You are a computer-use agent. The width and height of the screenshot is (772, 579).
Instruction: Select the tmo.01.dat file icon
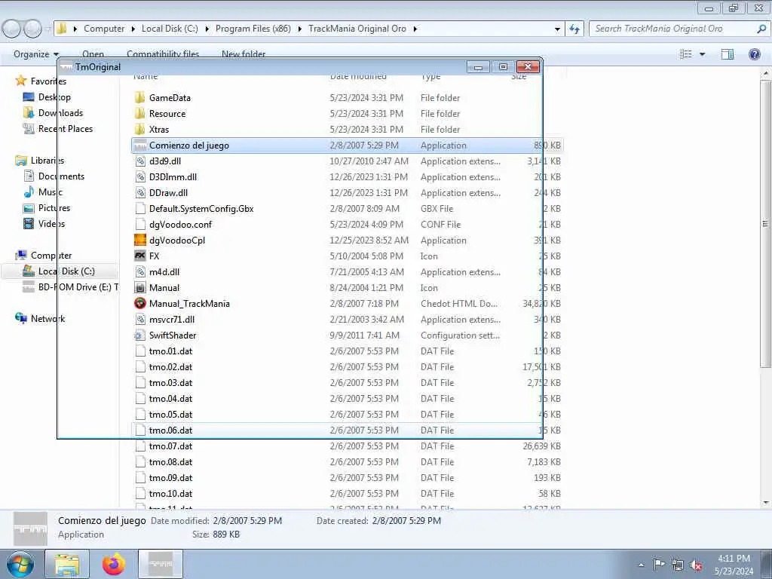[140, 351]
